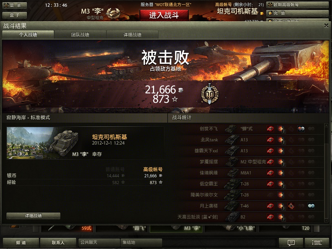
Task: Click damage icon in B2 row
Action: [x=280, y=217]
